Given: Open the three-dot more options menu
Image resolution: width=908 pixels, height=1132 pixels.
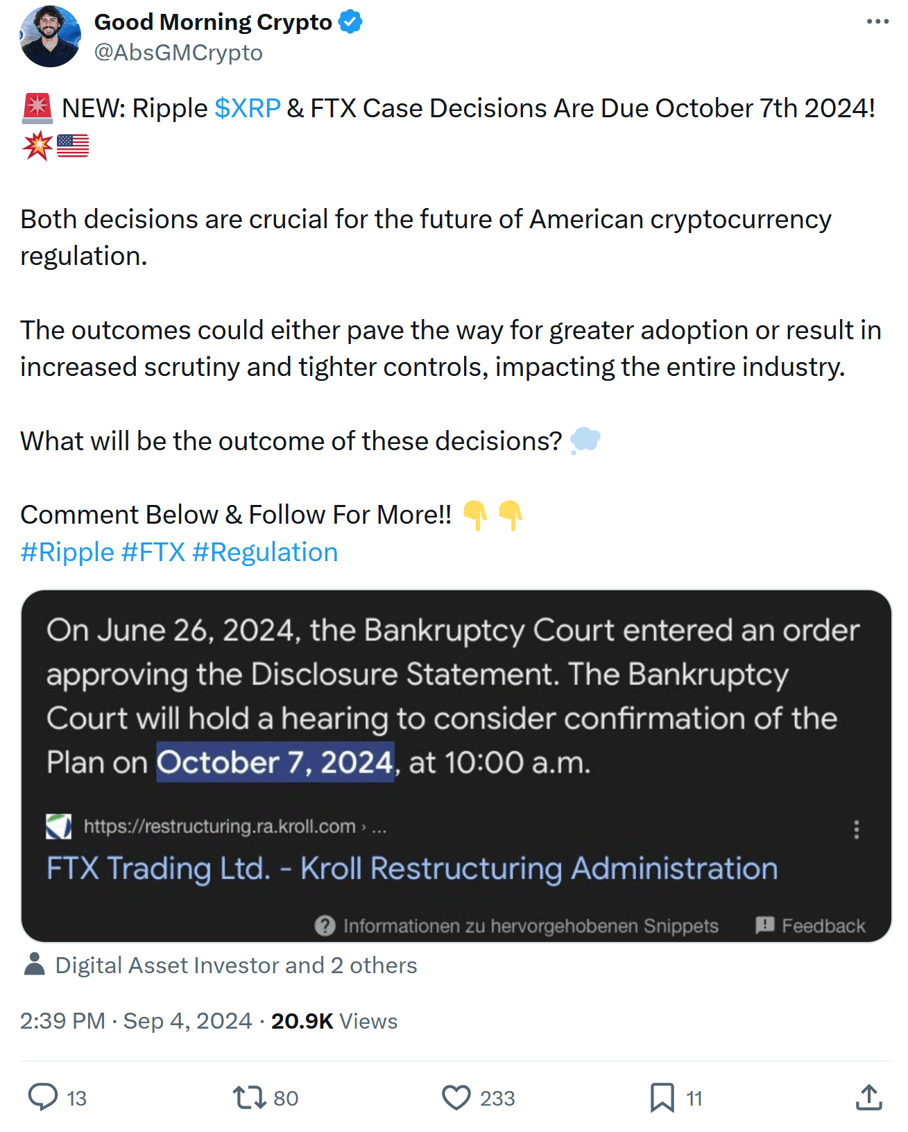Looking at the screenshot, I should click(x=877, y=22).
